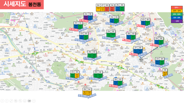Click the yellow 11.0 price cell
The width and height of the screenshot is (184, 103).
98,9
